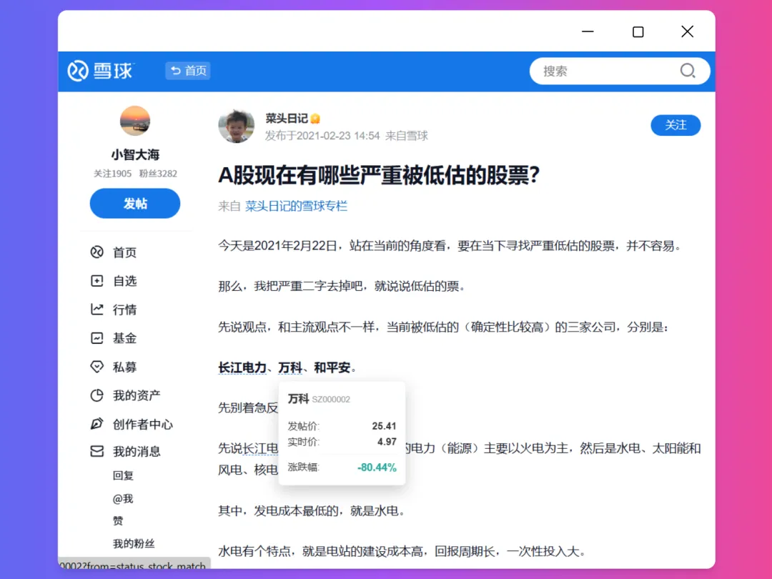The height and width of the screenshot is (579, 772).
Task: Follow author with the 关注 button
Action: pyautogui.click(x=675, y=125)
